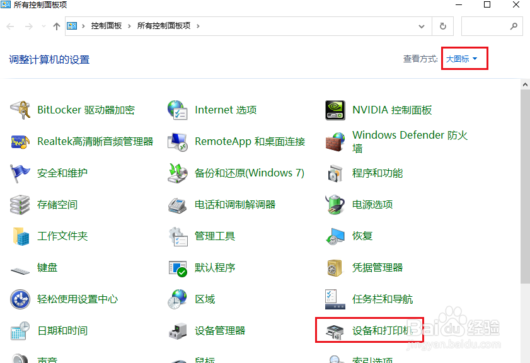Open the 任务栏和导航 text link
Viewport: 530px width, 363px height.
383,299
